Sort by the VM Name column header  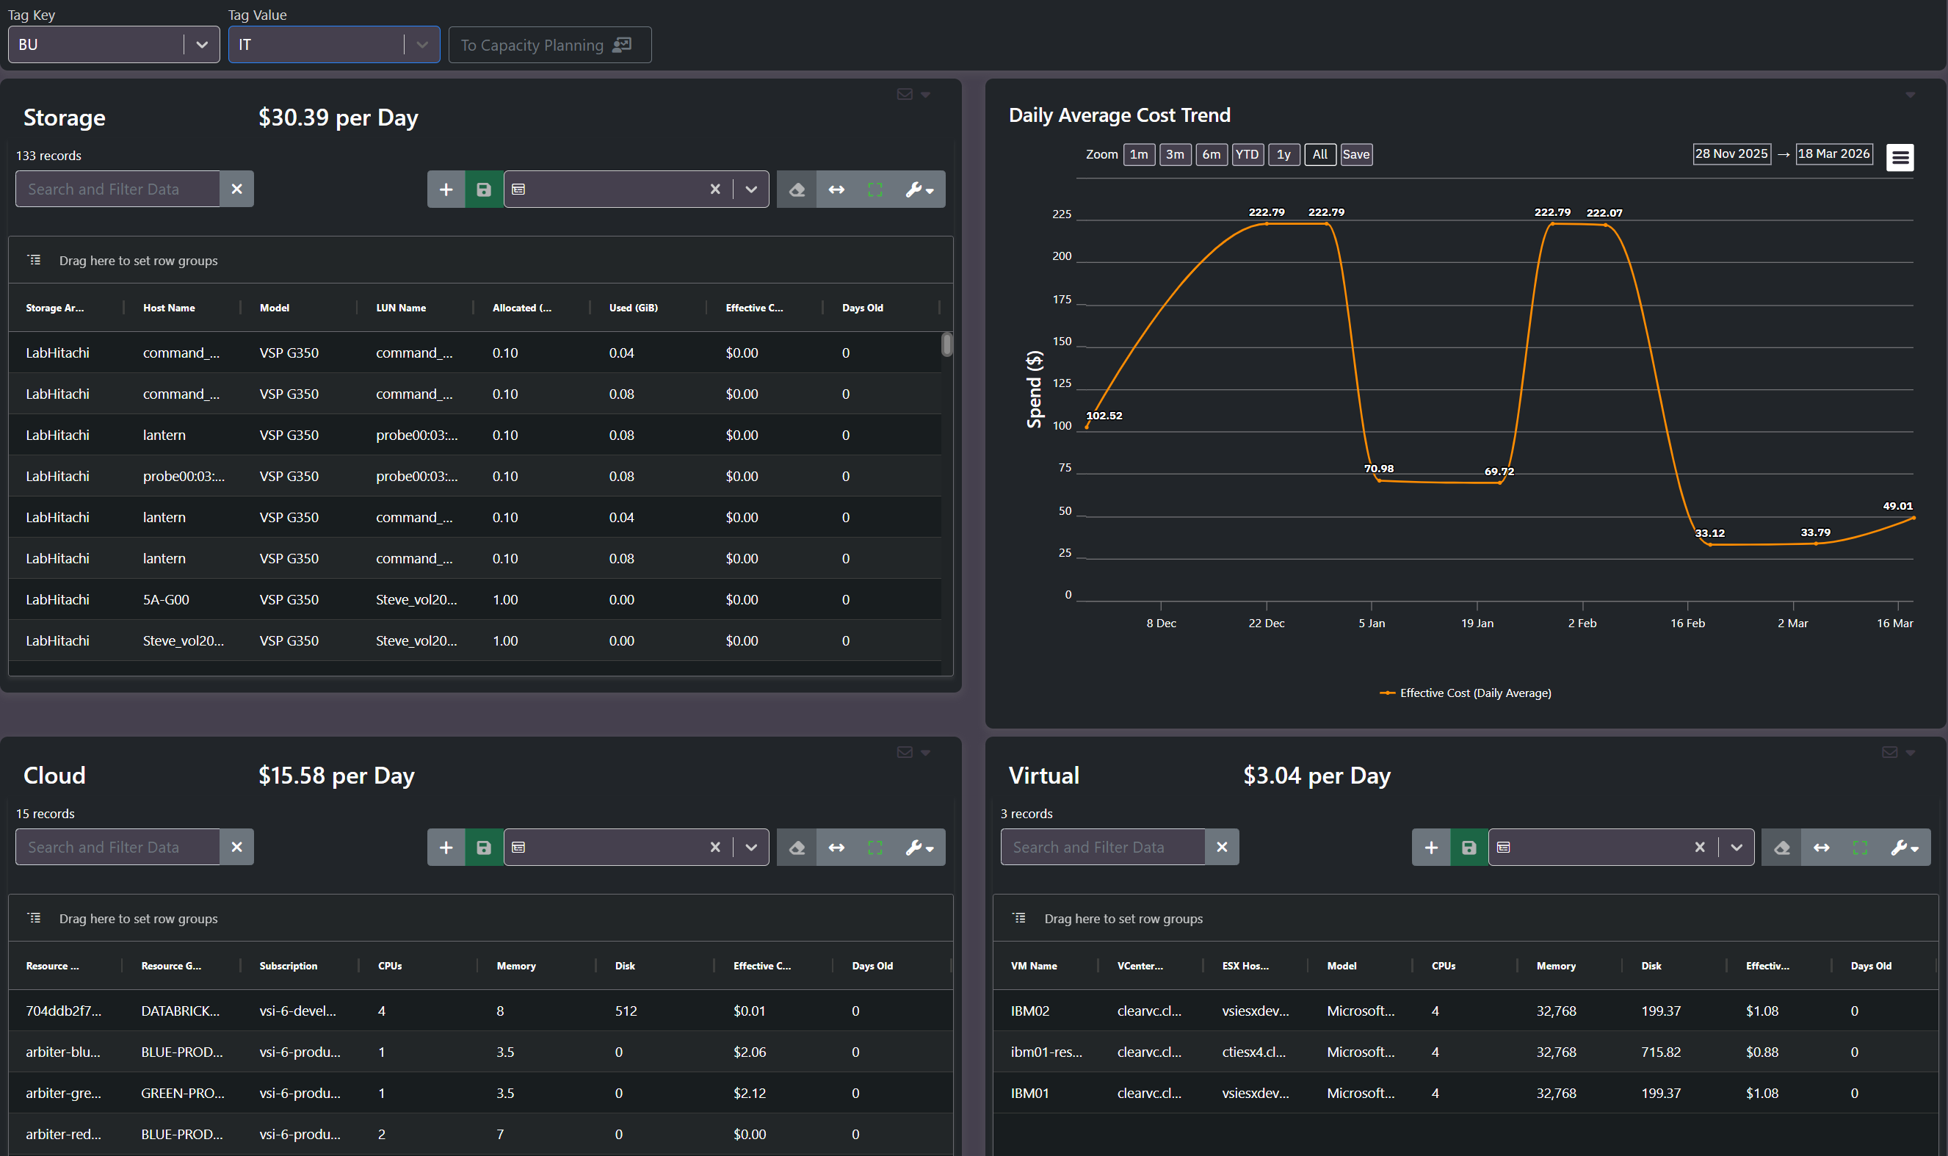click(x=1034, y=966)
